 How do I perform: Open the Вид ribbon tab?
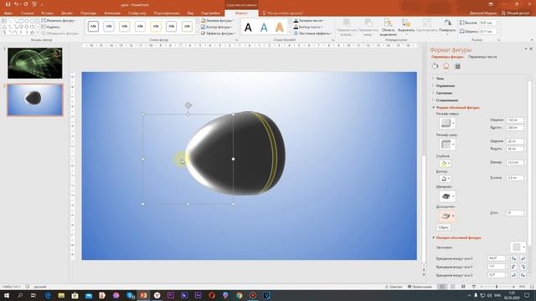[190, 13]
